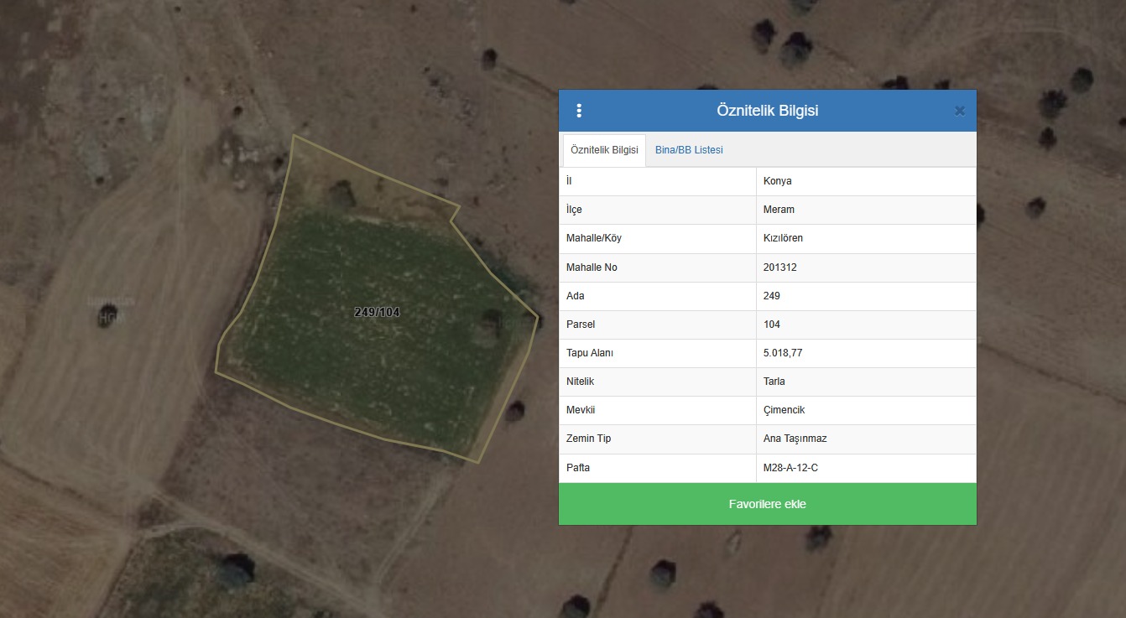Click the Mevkii value Çimencik
This screenshot has height=618, width=1126.
[784, 410]
